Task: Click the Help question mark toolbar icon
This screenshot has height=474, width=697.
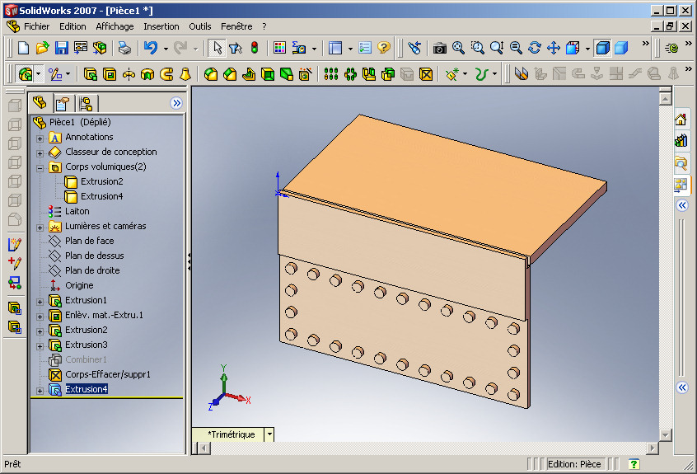Action: click(384, 48)
